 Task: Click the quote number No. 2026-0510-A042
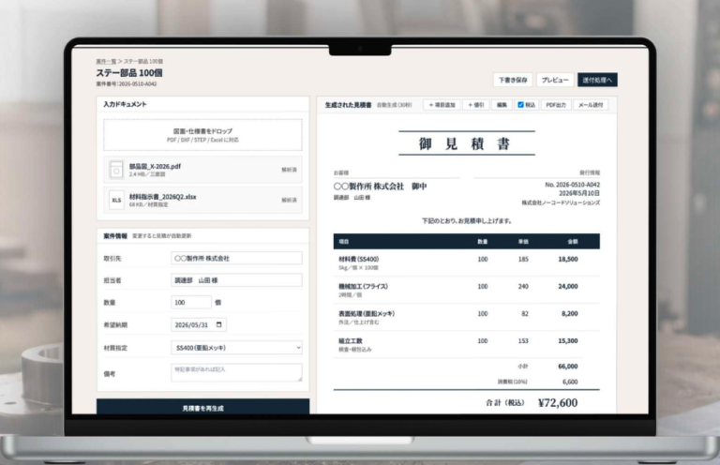pos(572,185)
